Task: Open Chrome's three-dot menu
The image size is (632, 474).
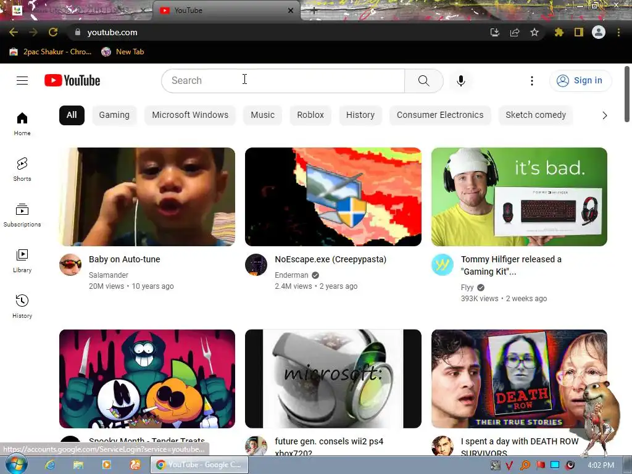Action: click(x=618, y=32)
